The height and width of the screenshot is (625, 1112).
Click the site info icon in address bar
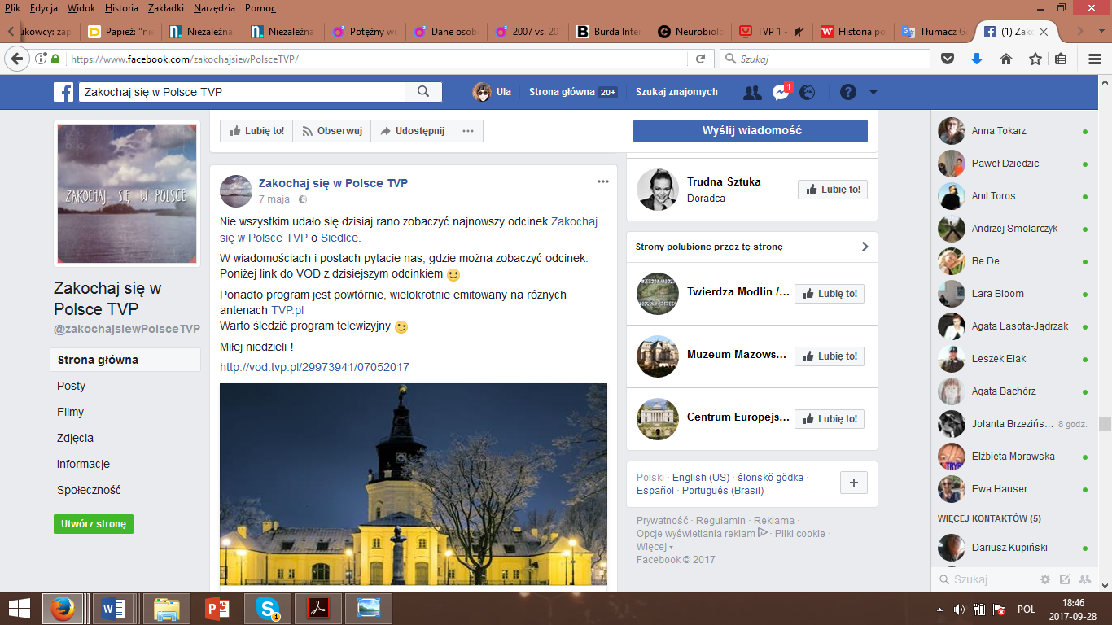tap(41, 59)
